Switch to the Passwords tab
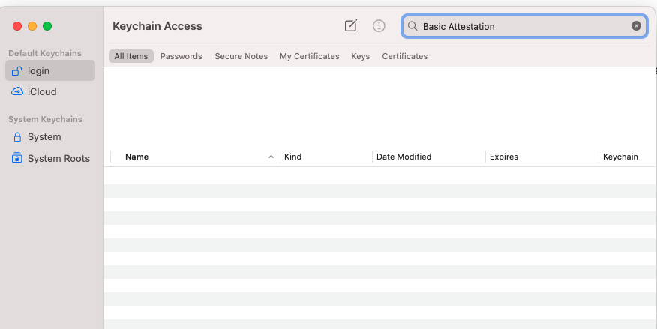The height and width of the screenshot is (329, 657). coord(181,56)
